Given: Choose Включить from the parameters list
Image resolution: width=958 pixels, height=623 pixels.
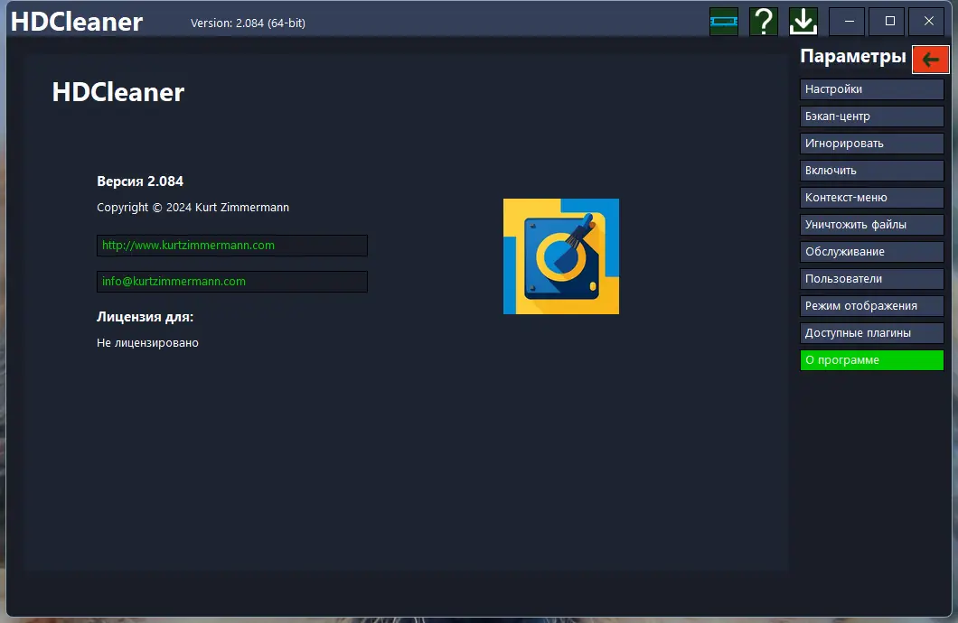Looking at the screenshot, I should coord(872,171).
